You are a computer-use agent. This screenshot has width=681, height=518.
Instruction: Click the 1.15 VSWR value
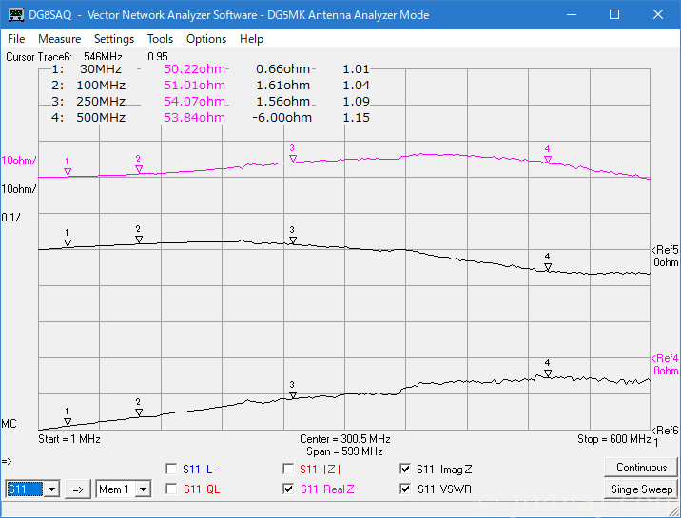(x=356, y=117)
